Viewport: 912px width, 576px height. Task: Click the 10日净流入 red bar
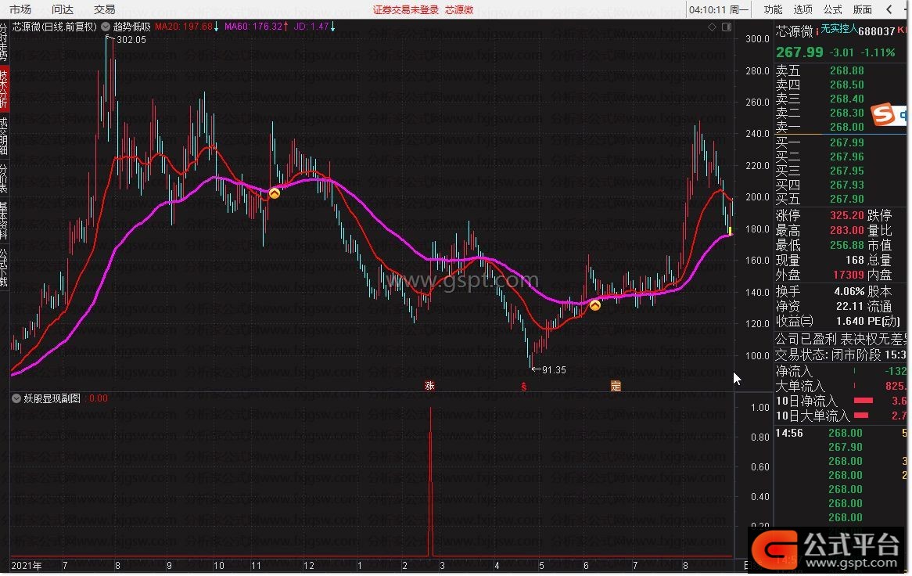864,400
